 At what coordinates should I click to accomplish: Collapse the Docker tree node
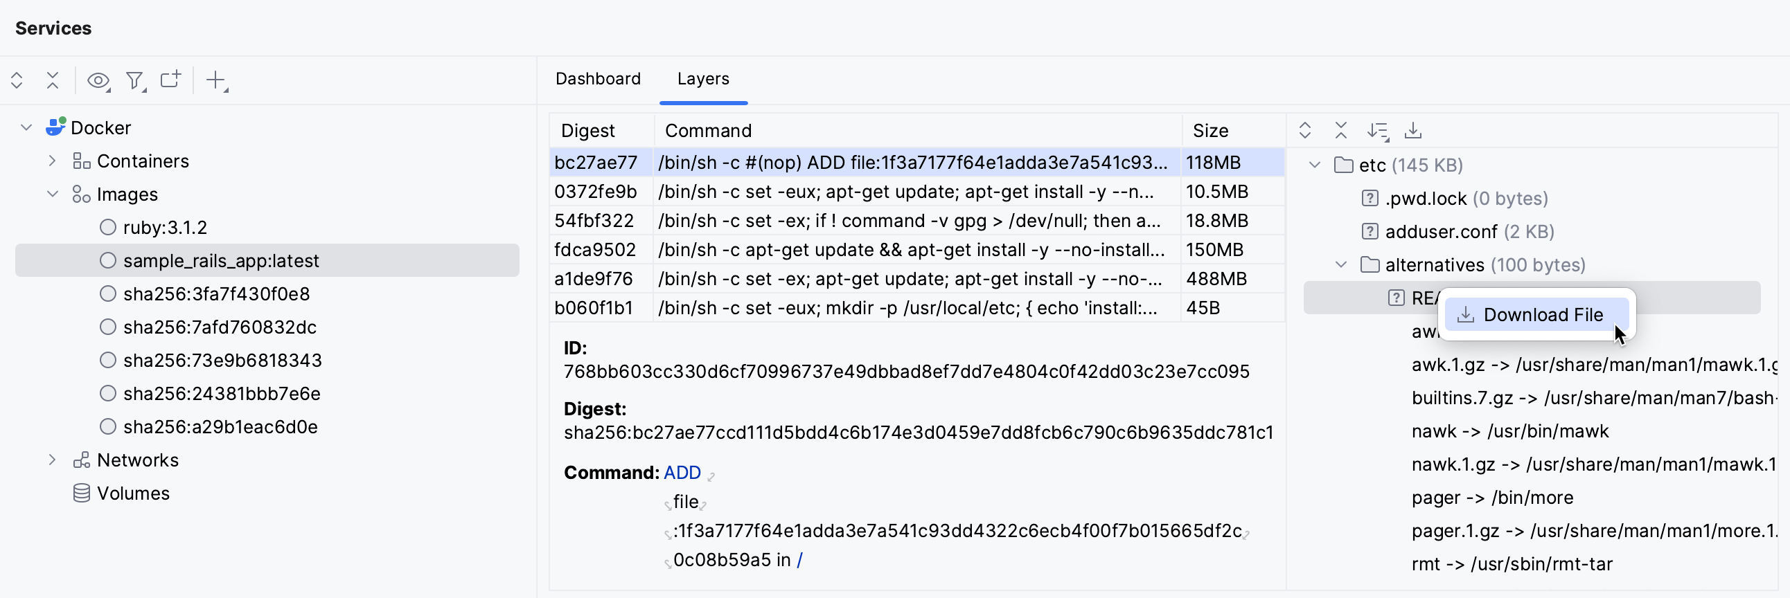pyautogui.click(x=26, y=128)
